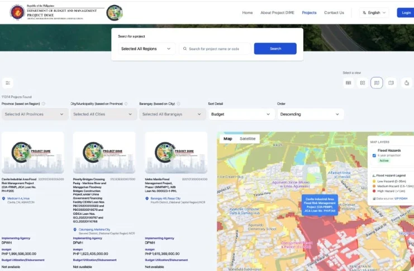Open About Project DIME page
This screenshot has height=271, width=414.
pyautogui.click(x=277, y=13)
